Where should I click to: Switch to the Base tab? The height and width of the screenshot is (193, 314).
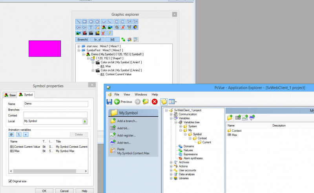(x=10, y=95)
